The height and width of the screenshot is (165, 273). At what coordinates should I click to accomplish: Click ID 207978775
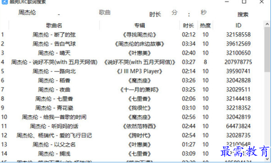tap(238, 62)
